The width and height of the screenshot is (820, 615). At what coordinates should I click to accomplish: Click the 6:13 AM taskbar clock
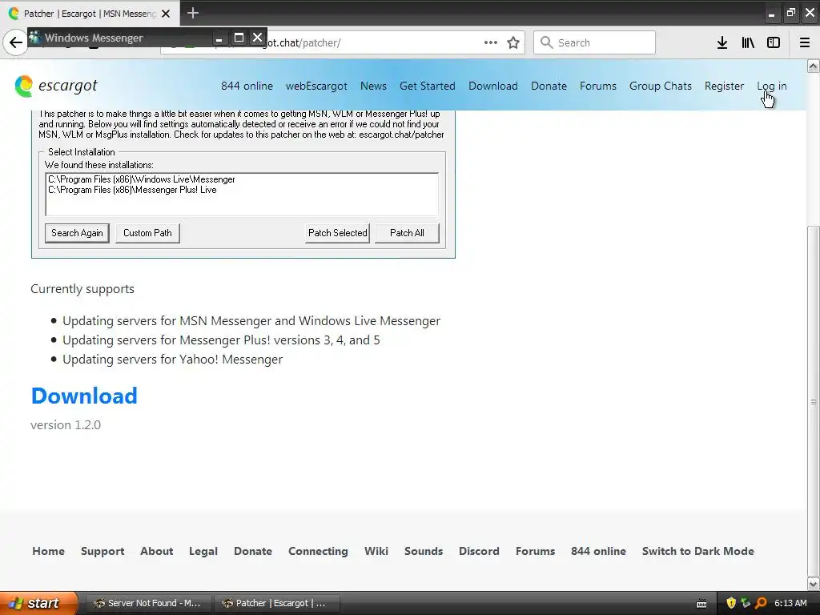[x=790, y=603]
